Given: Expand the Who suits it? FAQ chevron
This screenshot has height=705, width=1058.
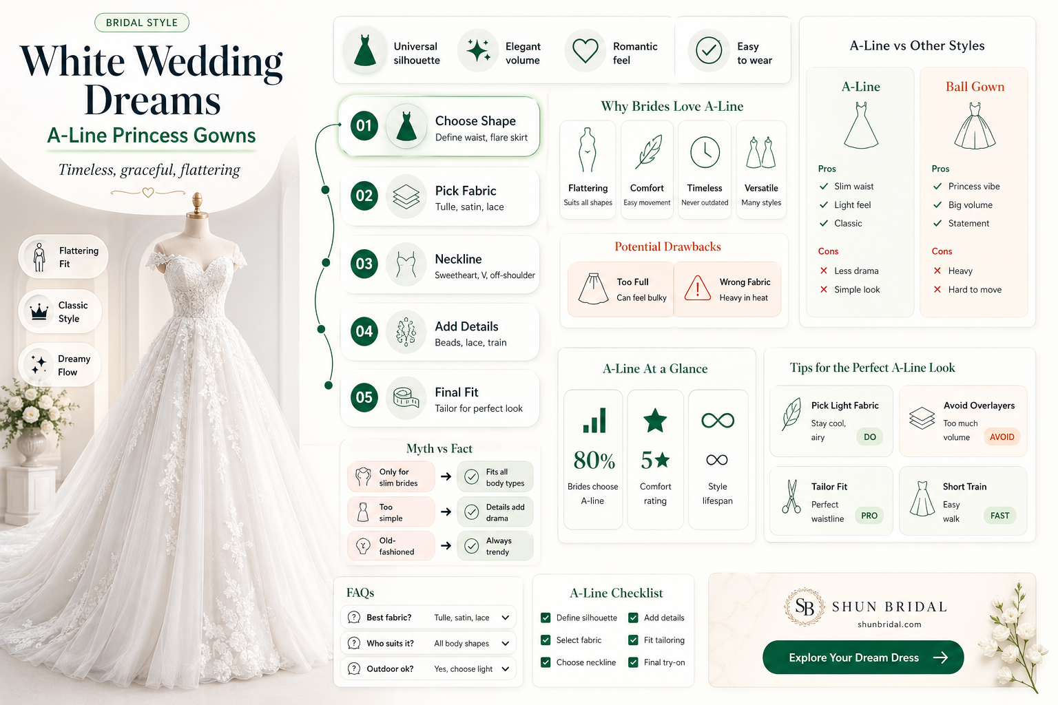Looking at the screenshot, I should 506,643.
